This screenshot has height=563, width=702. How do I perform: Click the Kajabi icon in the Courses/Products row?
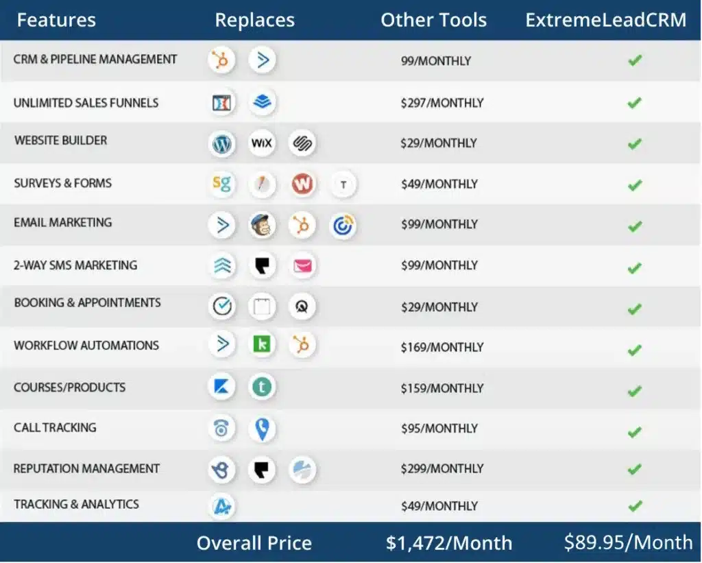221,387
